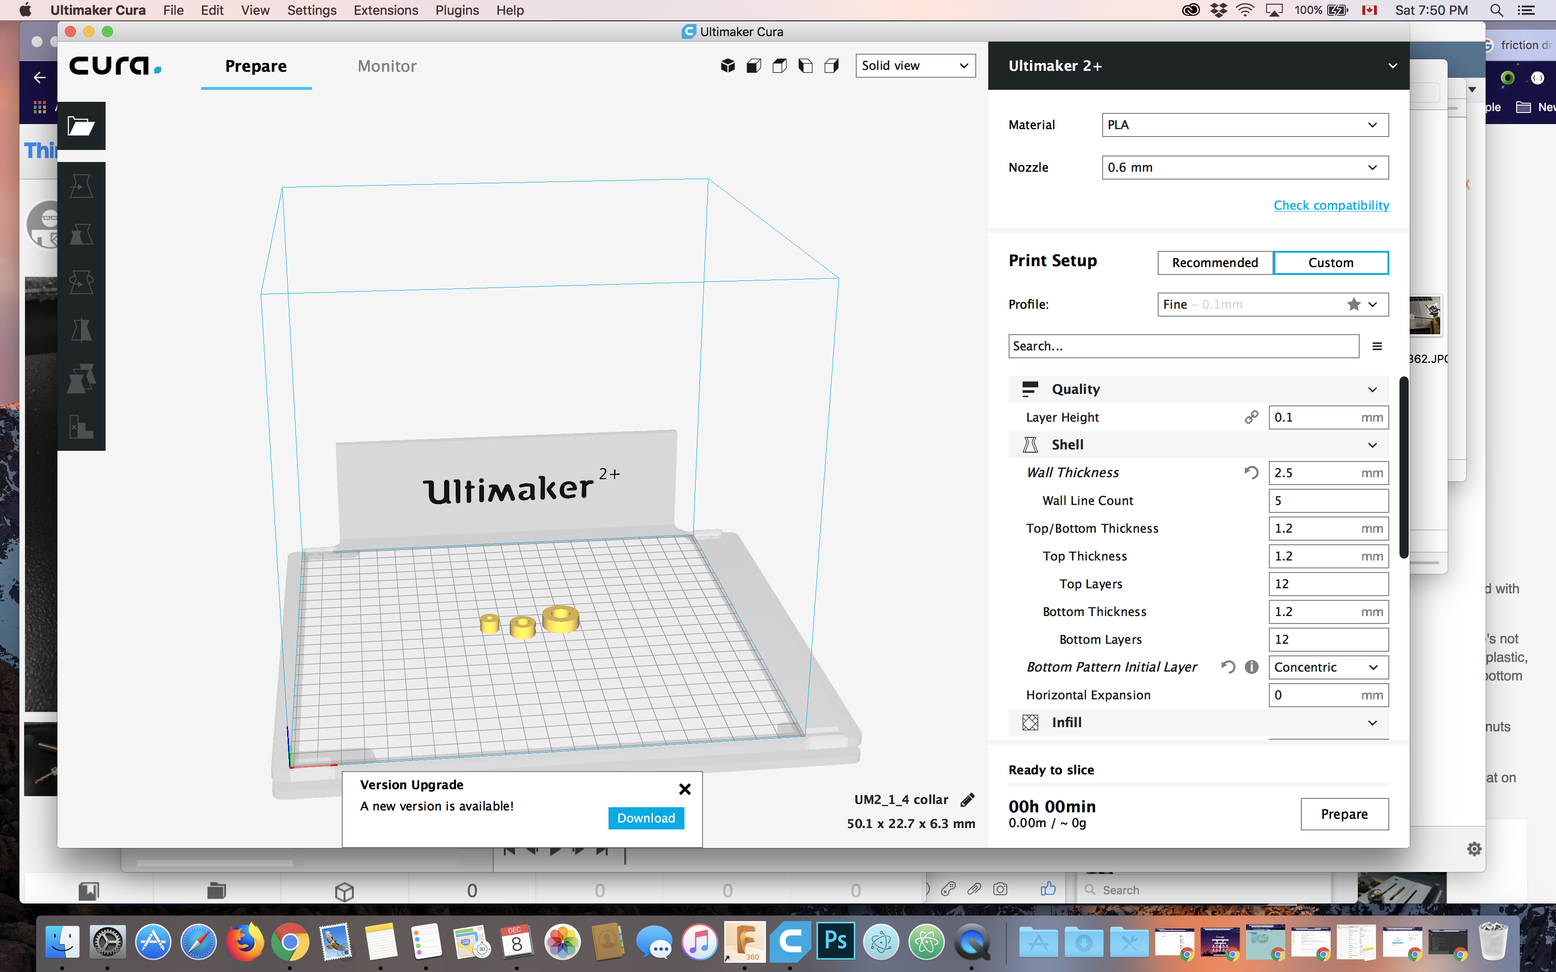This screenshot has width=1556, height=972.
Task: Open the Plugins menu
Action: tap(457, 10)
